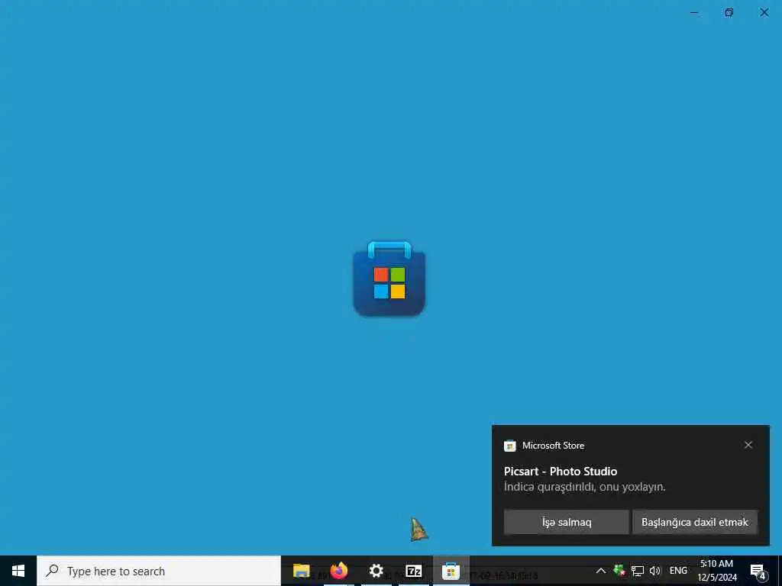The height and width of the screenshot is (586, 782).
Task: Close the Microsoft Store window
Action: pyautogui.click(x=764, y=12)
